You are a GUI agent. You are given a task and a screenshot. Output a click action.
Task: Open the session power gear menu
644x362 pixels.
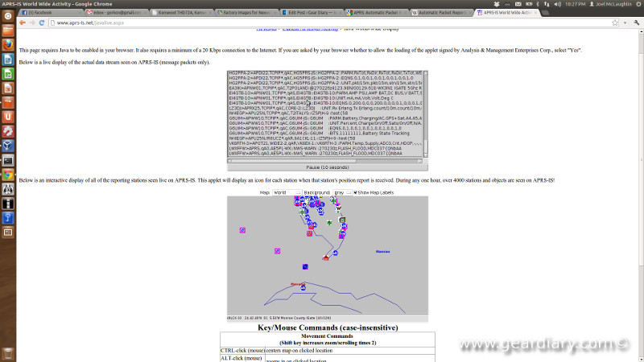tap(638, 4)
